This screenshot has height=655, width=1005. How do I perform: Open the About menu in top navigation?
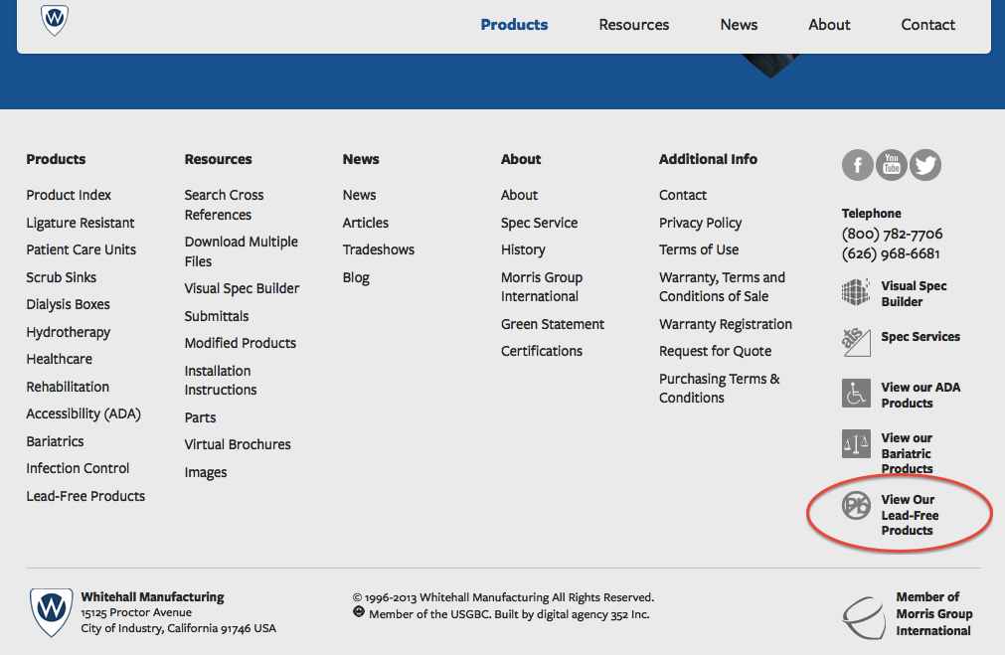point(829,25)
